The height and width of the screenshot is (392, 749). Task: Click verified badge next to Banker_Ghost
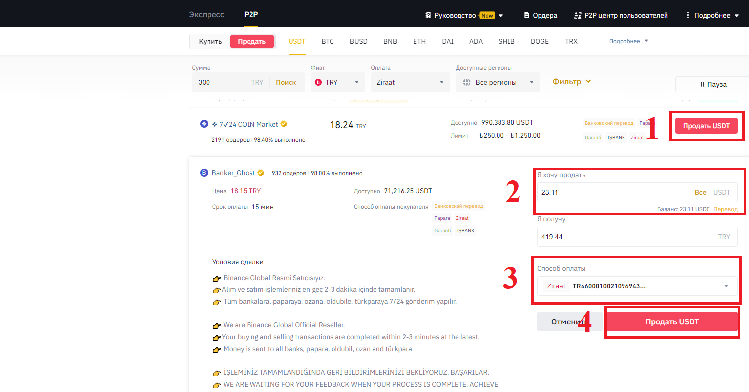pos(261,173)
